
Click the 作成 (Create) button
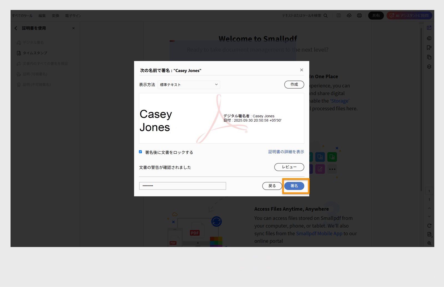pos(294,84)
